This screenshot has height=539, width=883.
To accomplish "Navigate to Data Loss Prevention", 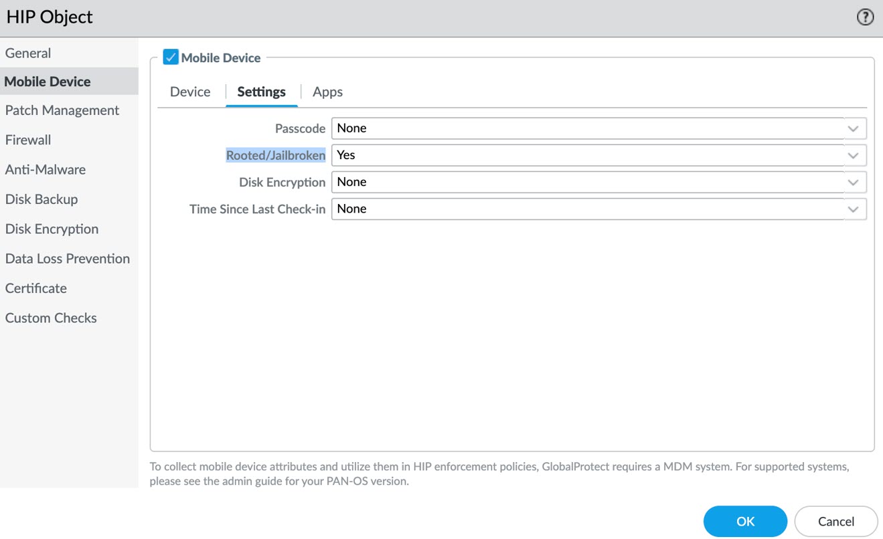I will click(x=68, y=258).
